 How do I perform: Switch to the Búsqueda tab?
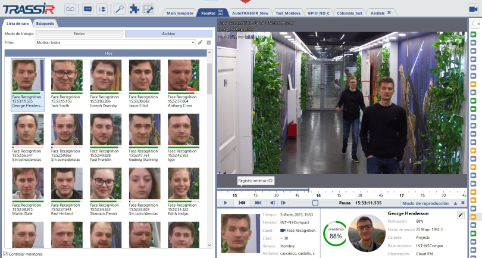coord(45,23)
